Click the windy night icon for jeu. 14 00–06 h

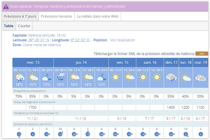[60, 77]
